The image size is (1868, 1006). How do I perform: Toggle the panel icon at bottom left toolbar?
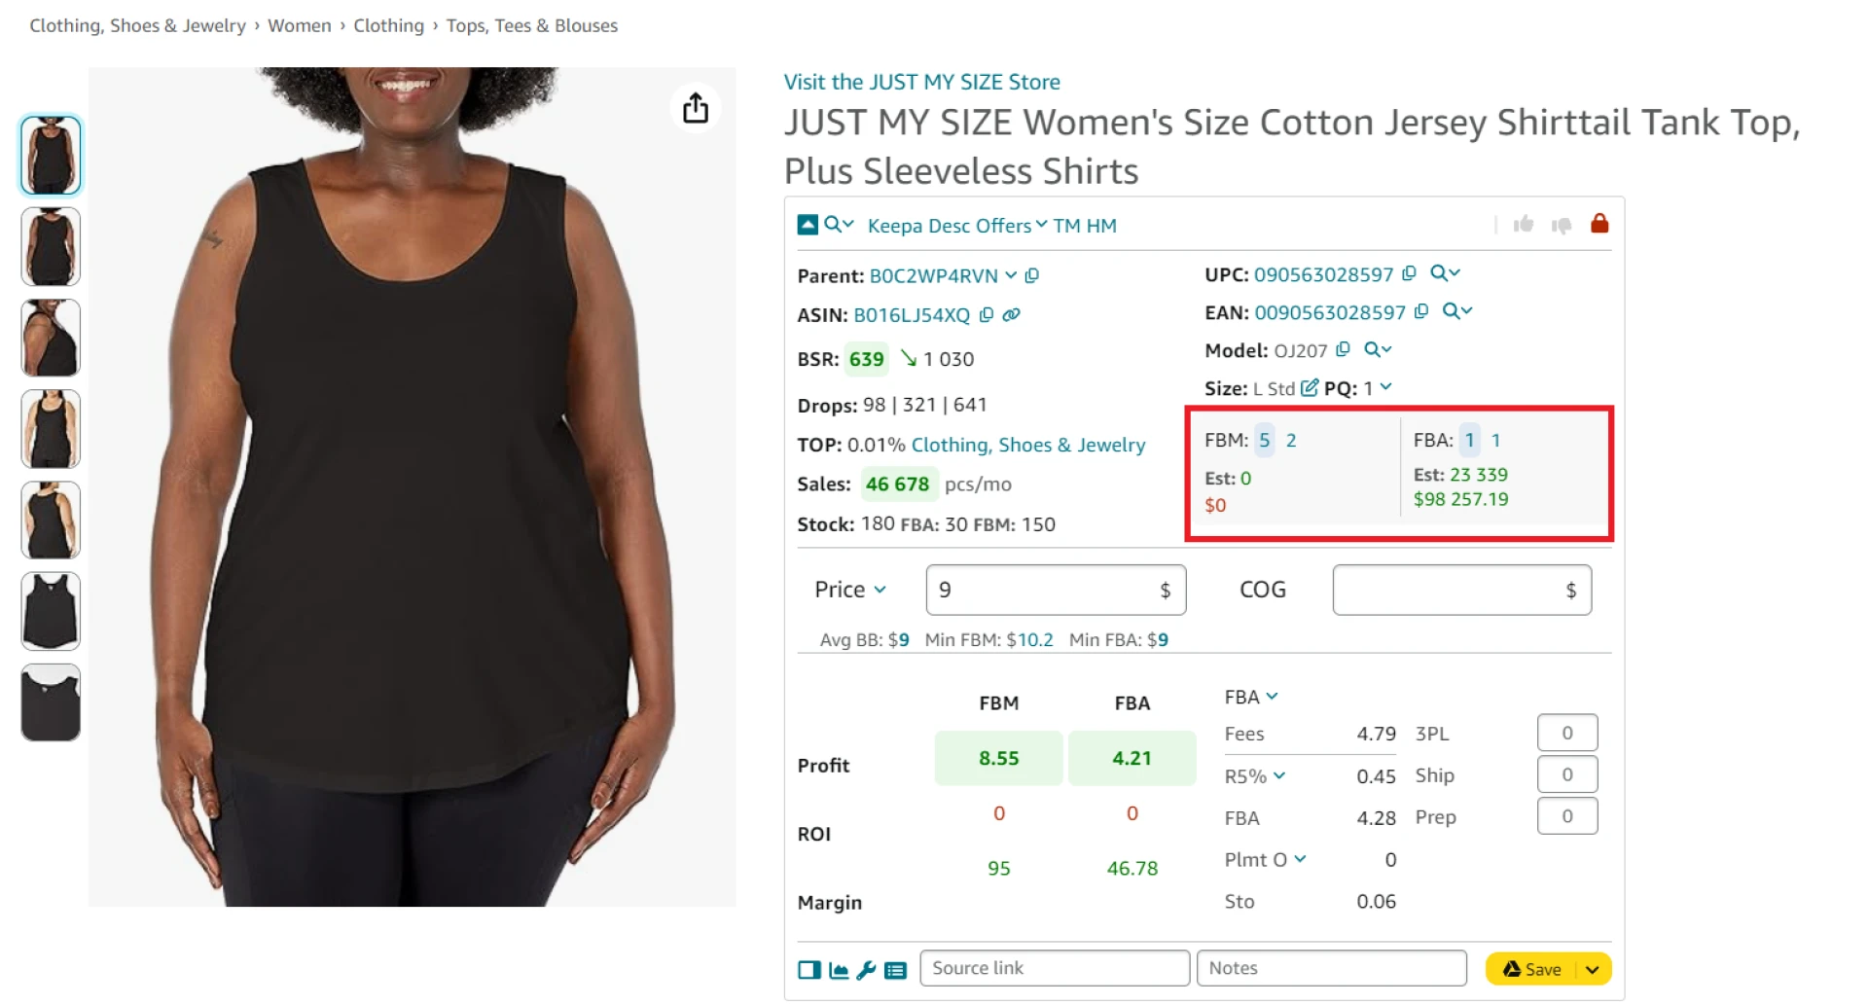point(809,970)
